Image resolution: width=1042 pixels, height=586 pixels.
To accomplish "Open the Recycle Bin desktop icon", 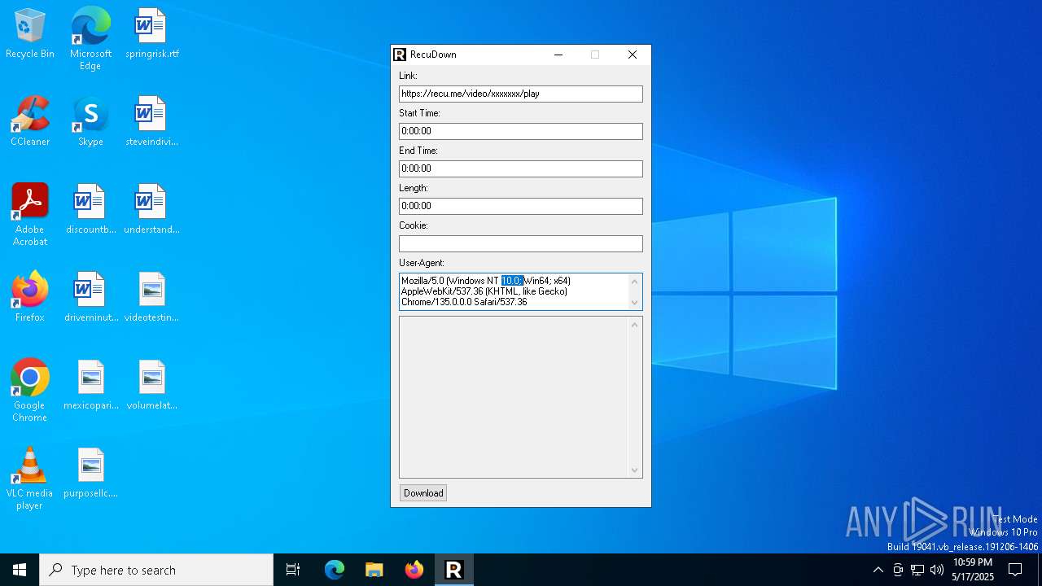I will 30,34.
